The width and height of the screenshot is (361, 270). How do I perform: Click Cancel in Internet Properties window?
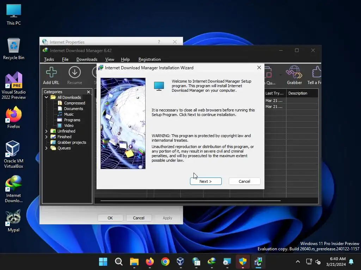pyautogui.click(x=139, y=218)
